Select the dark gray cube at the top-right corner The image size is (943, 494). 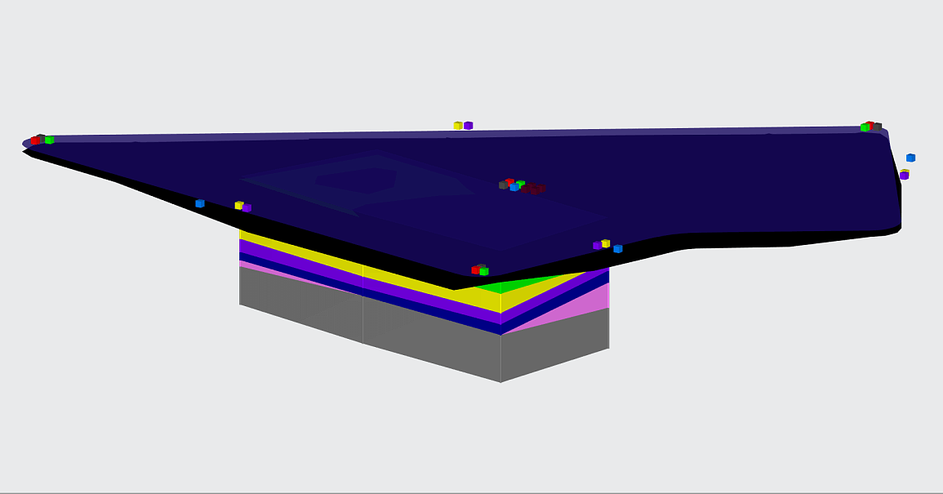click(x=878, y=127)
